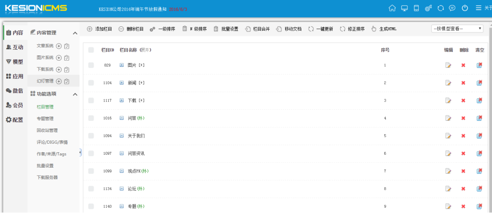The image size is (492, 213).
Task: Click the home icon in top header
Action: pyautogui.click(x=392, y=8)
